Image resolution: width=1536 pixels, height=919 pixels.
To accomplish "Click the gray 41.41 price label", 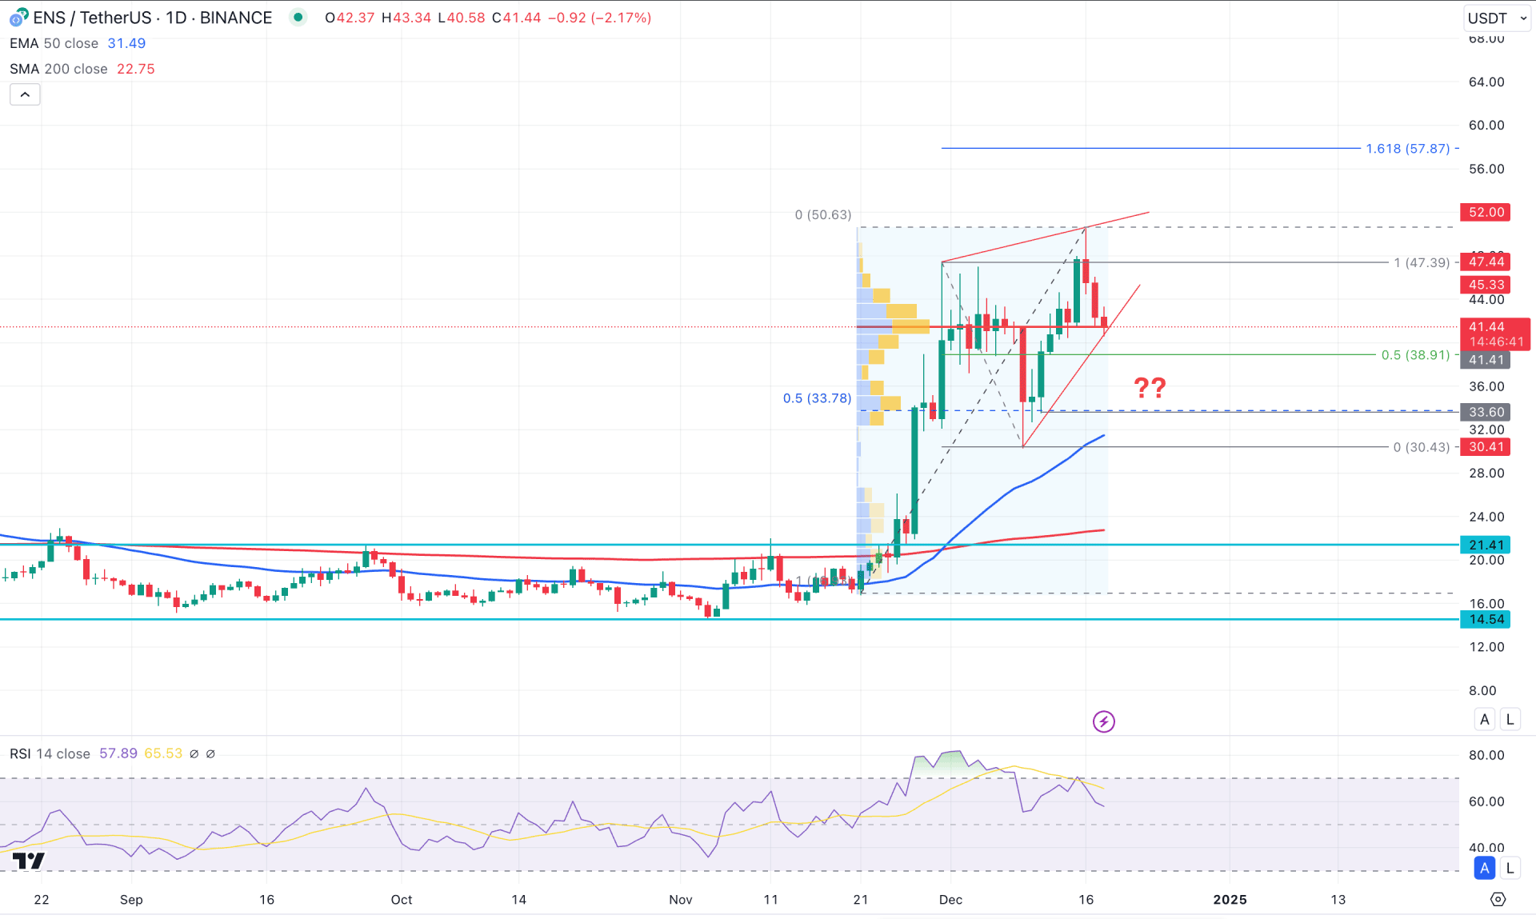I will point(1486,360).
